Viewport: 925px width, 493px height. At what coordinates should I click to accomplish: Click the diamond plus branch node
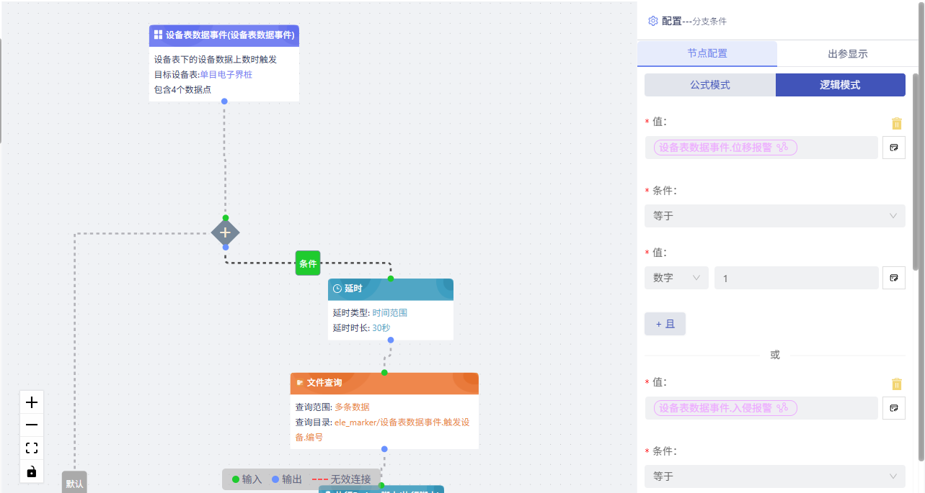click(x=225, y=232)
